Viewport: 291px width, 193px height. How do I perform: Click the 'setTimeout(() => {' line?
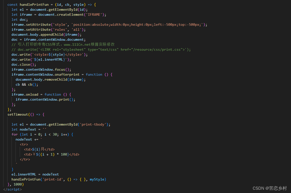26,115
